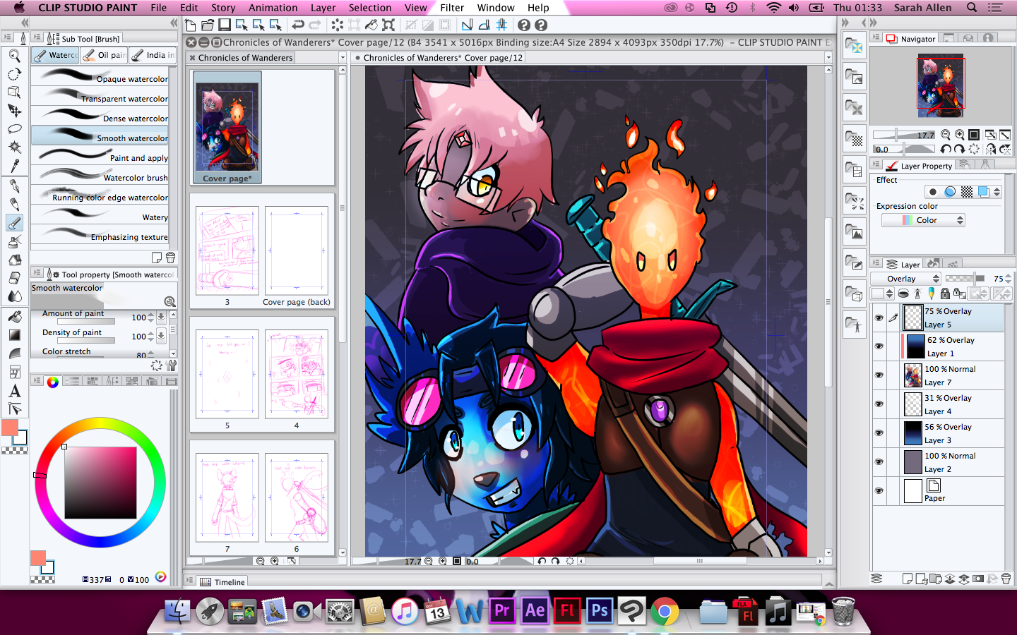1017x635 pixels.
Task: Toggle the Border effect circle button
Action: (x=933, y=192)
